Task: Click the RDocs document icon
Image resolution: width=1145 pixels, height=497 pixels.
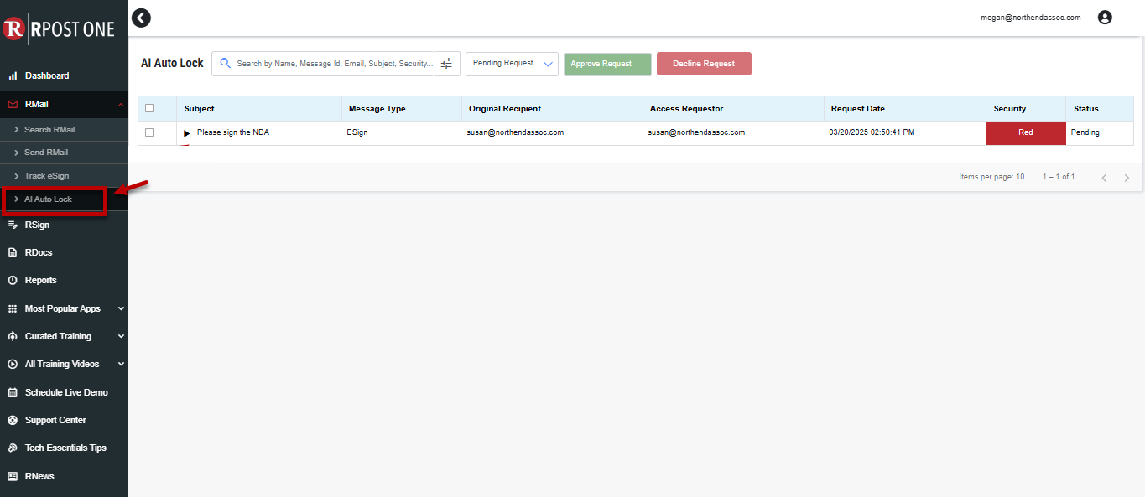Action: pos(13,252)
